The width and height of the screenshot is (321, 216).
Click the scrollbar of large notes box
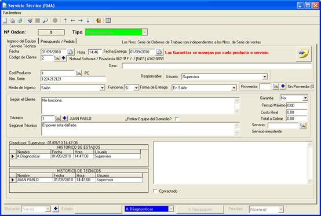tap(309, 163)
